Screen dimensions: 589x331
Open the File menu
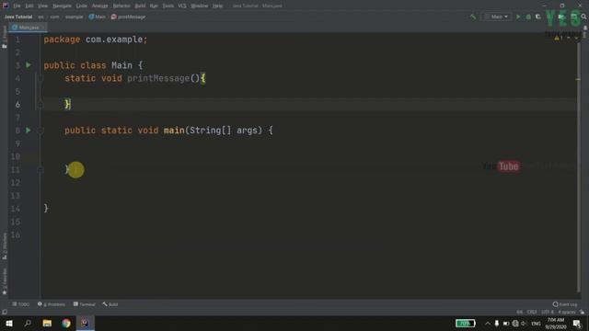click(x=17, y=6)
